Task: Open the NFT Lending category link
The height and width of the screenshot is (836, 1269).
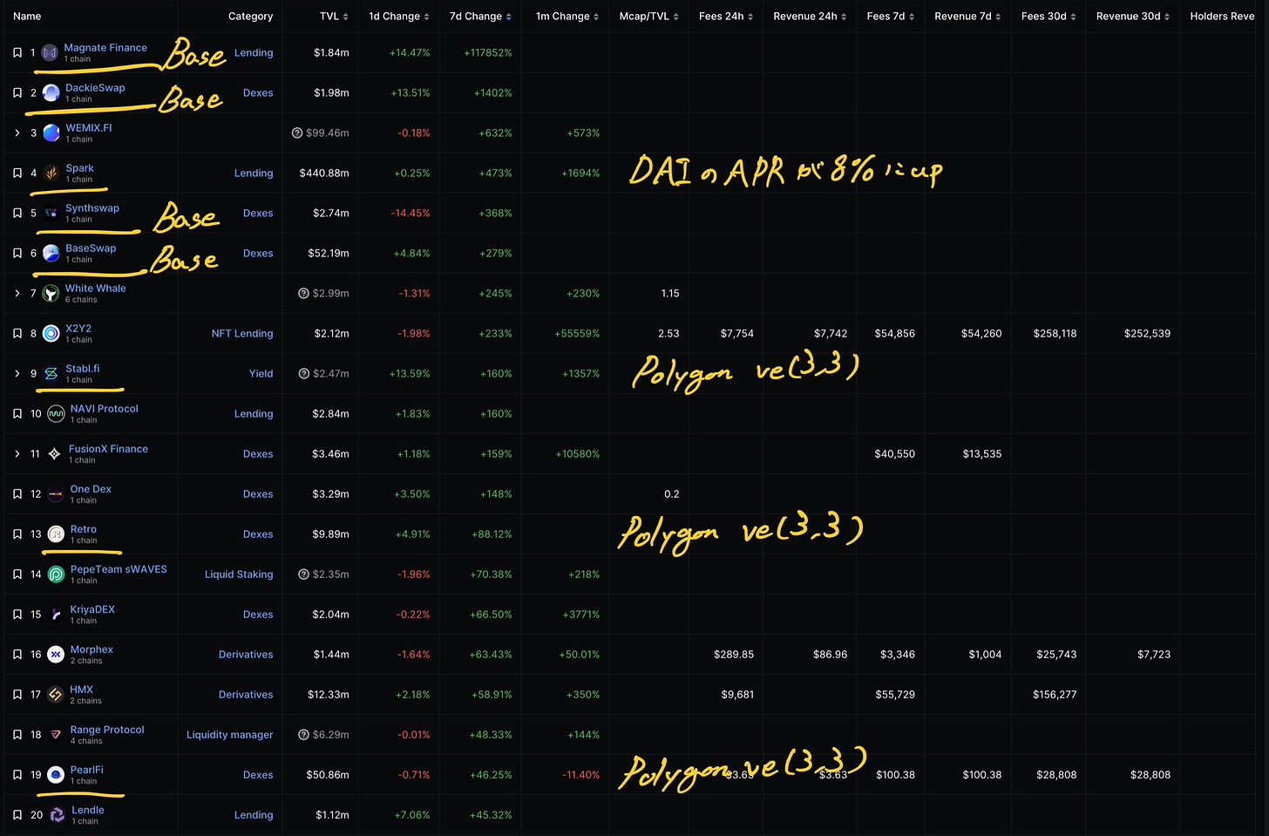Action: (x=242, y=334)
